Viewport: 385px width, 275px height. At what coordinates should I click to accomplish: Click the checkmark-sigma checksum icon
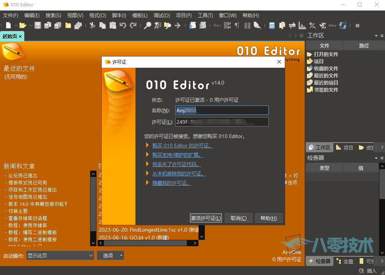pyautogui.click(x=322, y=25)
